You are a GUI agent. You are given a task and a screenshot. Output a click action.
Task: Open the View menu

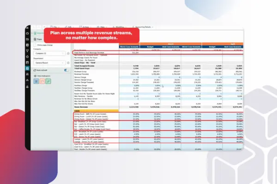click(x=102, y=27)
